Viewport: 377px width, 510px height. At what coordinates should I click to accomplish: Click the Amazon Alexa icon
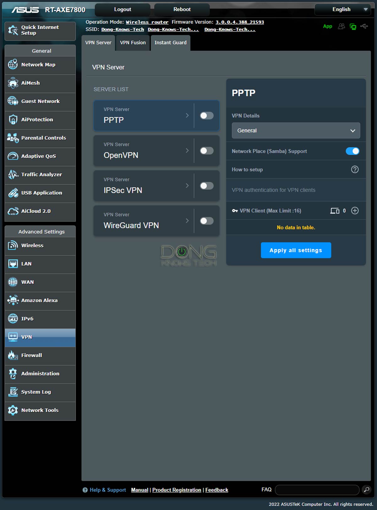13,300
